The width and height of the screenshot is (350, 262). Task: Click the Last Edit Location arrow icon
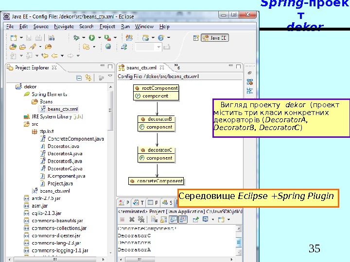point(45,55)
